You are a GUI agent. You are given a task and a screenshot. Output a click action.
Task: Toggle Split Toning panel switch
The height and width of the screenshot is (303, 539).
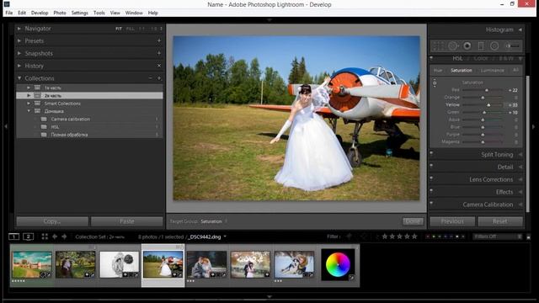(431, 153)
